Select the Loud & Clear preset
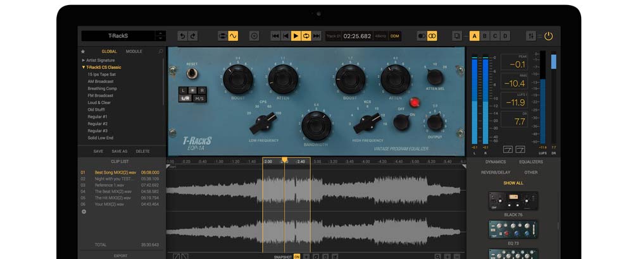This screenshot has width=633, height=259. pyautogui.click(x=99, y=103)
